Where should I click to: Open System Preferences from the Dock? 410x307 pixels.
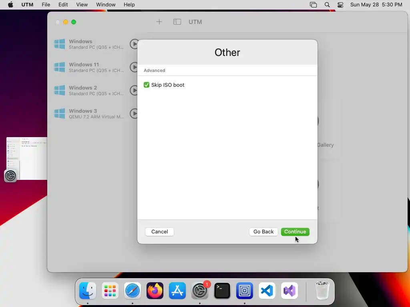coord(200,291)
